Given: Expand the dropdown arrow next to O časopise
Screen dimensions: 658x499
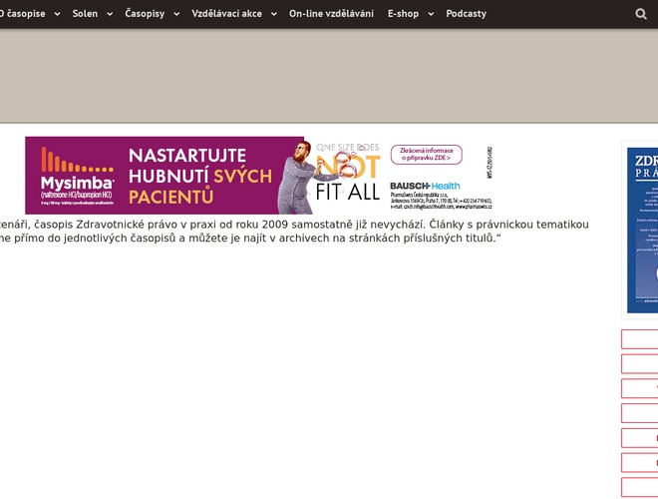Looking at the screenshot, I should 57,14.
